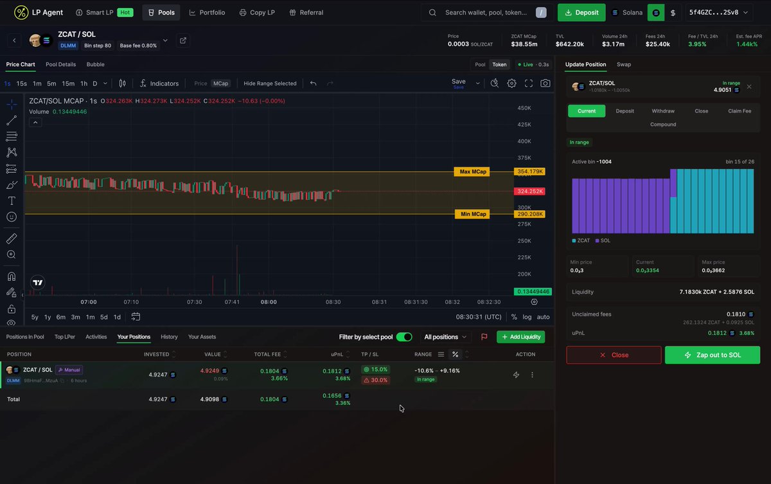771x484 pixels.
Task: Open the All positions dropdown
Action: [446, 337]
